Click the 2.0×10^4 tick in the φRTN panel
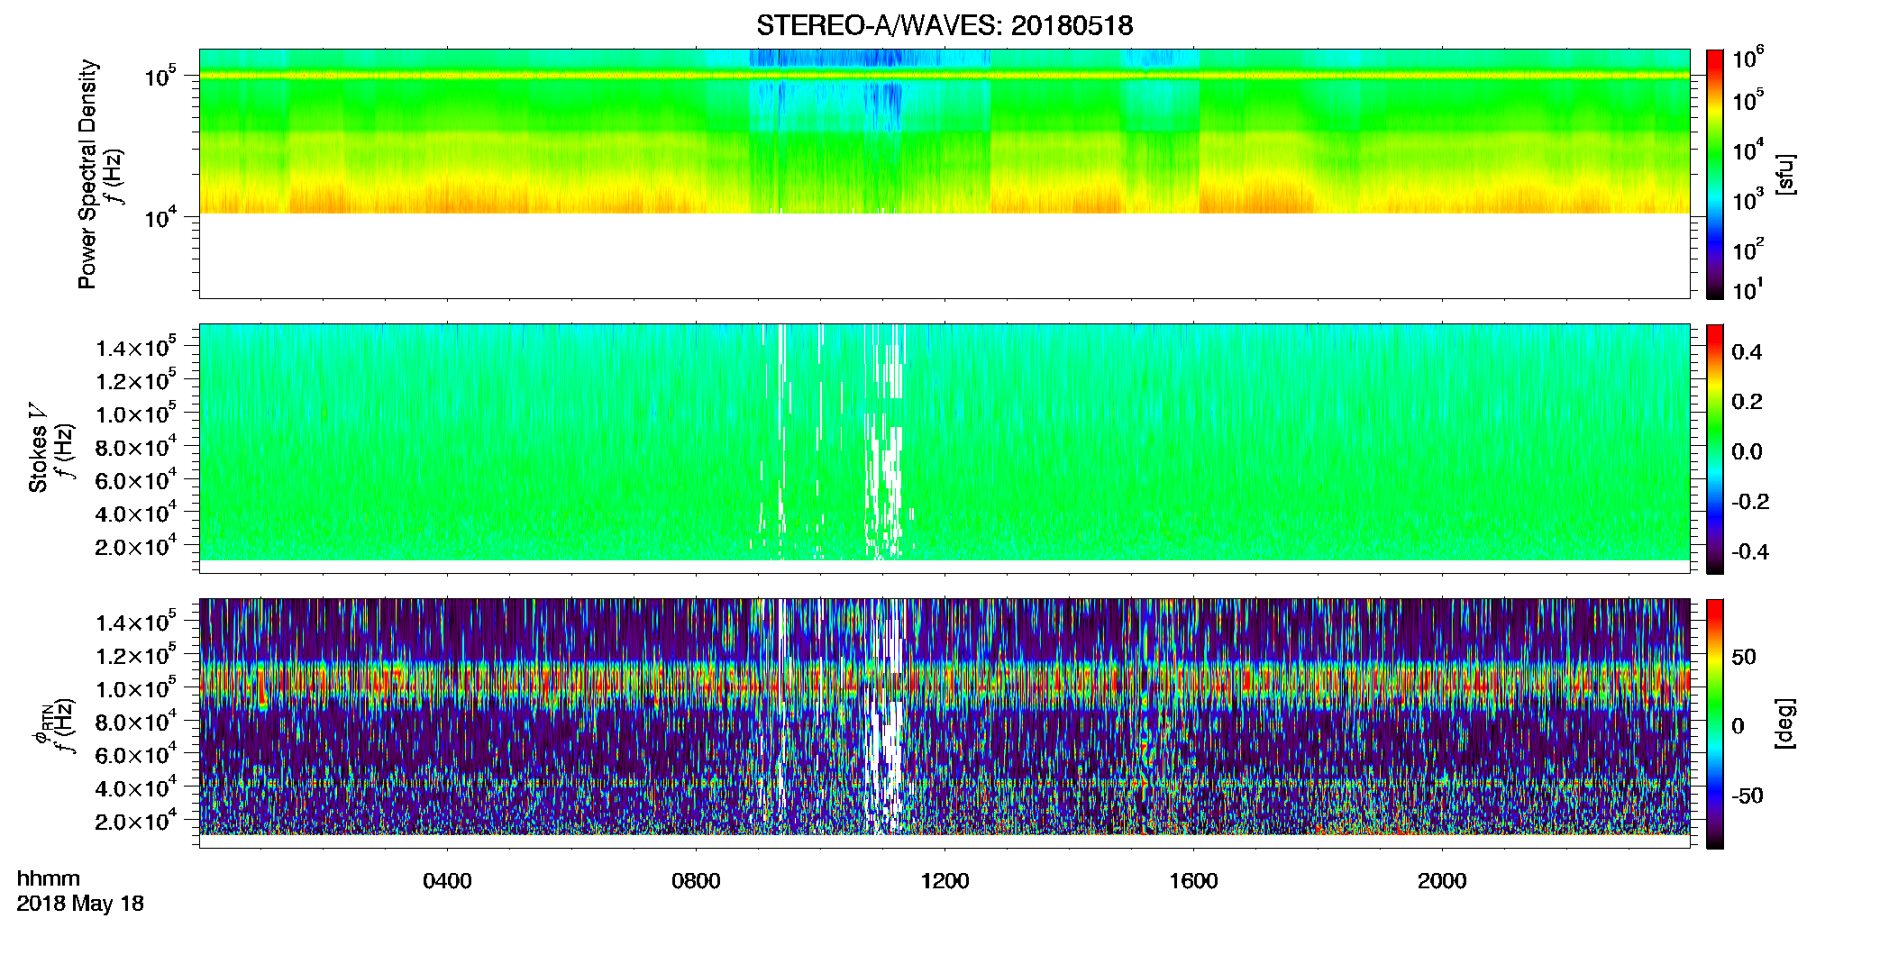This screenshot has height=973, width=1889. click(136, 822)
